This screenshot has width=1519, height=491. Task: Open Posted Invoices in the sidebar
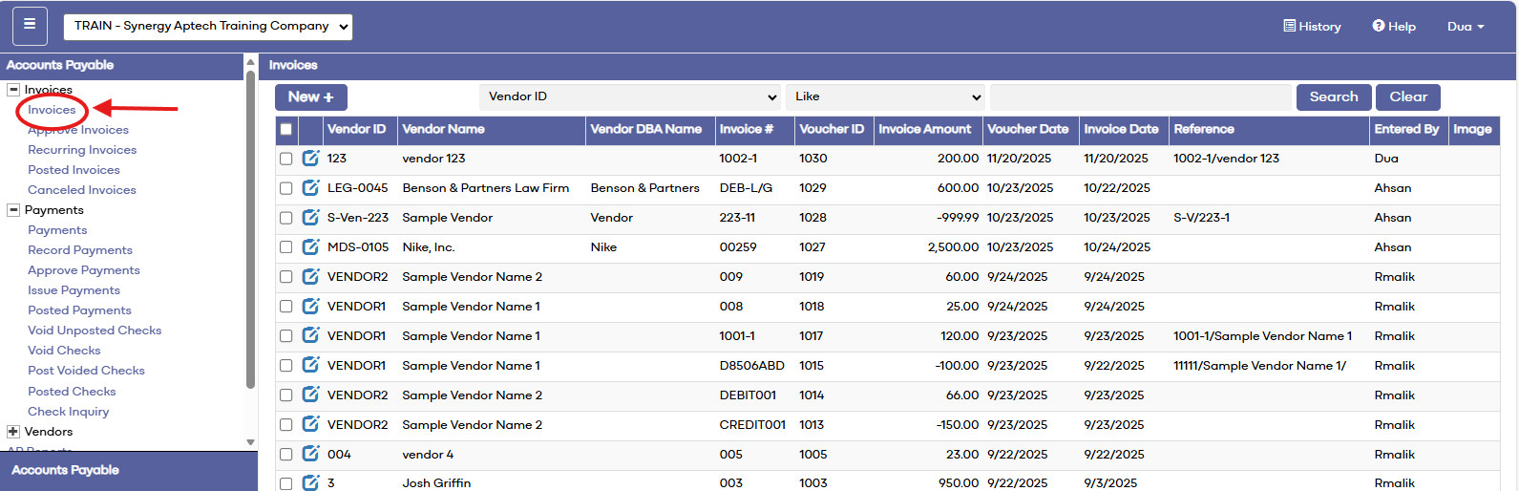click(74, 170)
